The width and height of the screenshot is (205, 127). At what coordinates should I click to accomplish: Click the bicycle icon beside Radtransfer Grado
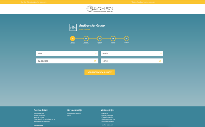point(73,27)
